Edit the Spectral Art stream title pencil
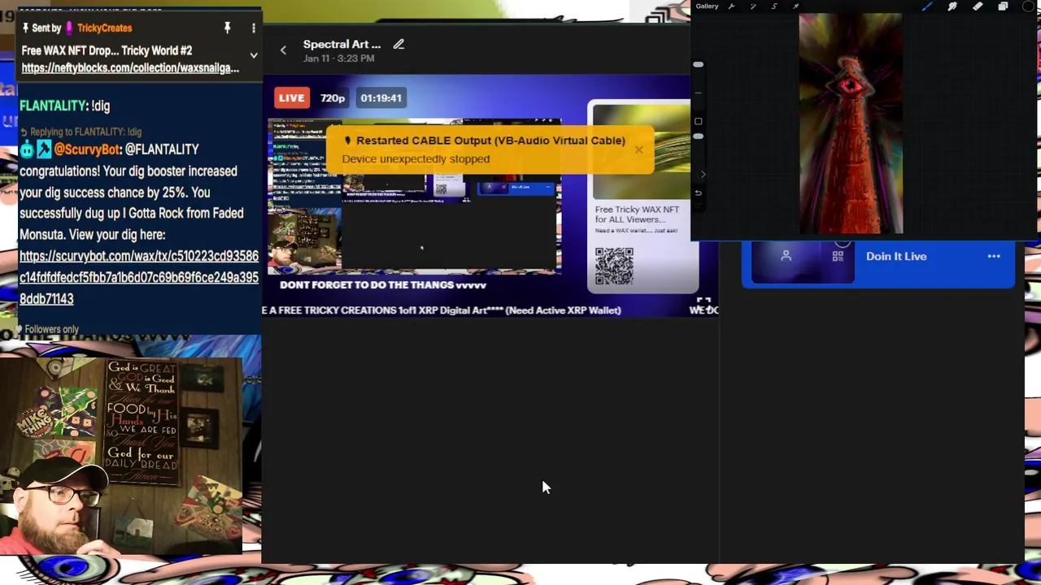 point(399,44)
